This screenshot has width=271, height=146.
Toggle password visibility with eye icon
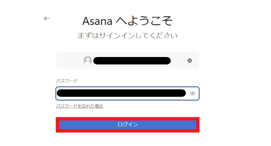(192, 93)
